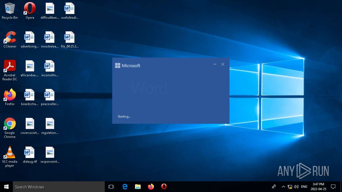Launch Firefox from the desktop shortcut
Screen dimensions: 342x192
(10, 97)
